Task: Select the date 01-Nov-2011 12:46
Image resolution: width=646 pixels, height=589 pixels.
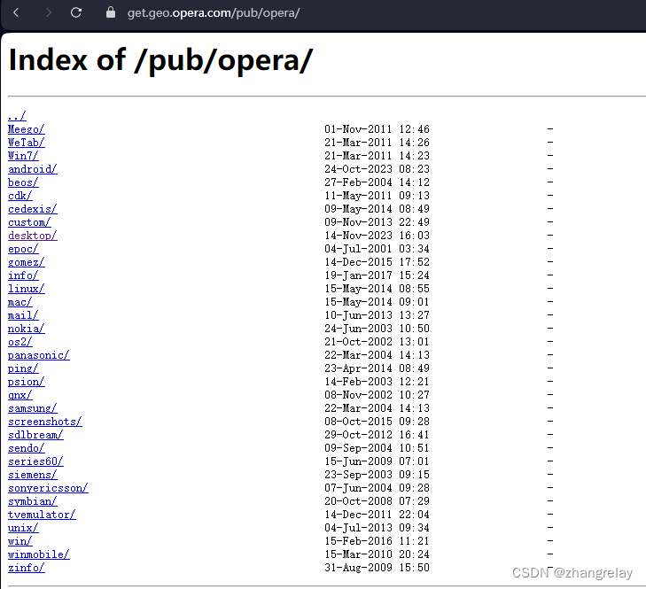Action: click(377, 129)
